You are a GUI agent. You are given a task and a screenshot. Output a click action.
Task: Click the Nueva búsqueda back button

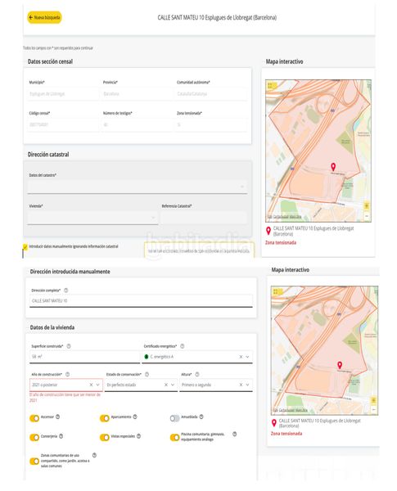click(x=44, y=17)
